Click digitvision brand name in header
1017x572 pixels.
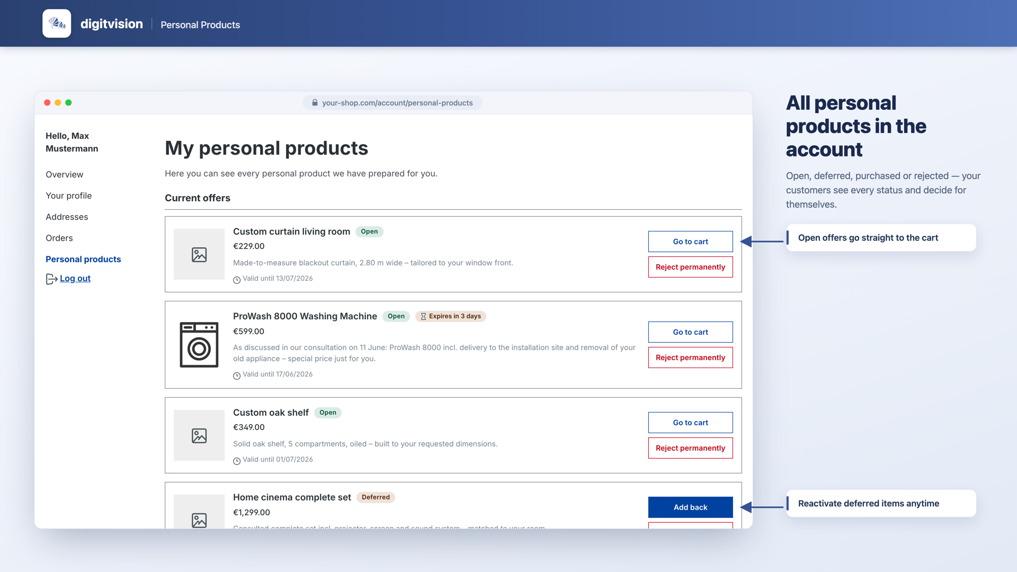[112, 24]
